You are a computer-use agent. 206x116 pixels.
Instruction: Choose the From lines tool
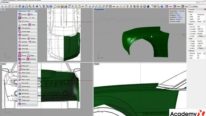pyautogui.click(x=23, y=18)
